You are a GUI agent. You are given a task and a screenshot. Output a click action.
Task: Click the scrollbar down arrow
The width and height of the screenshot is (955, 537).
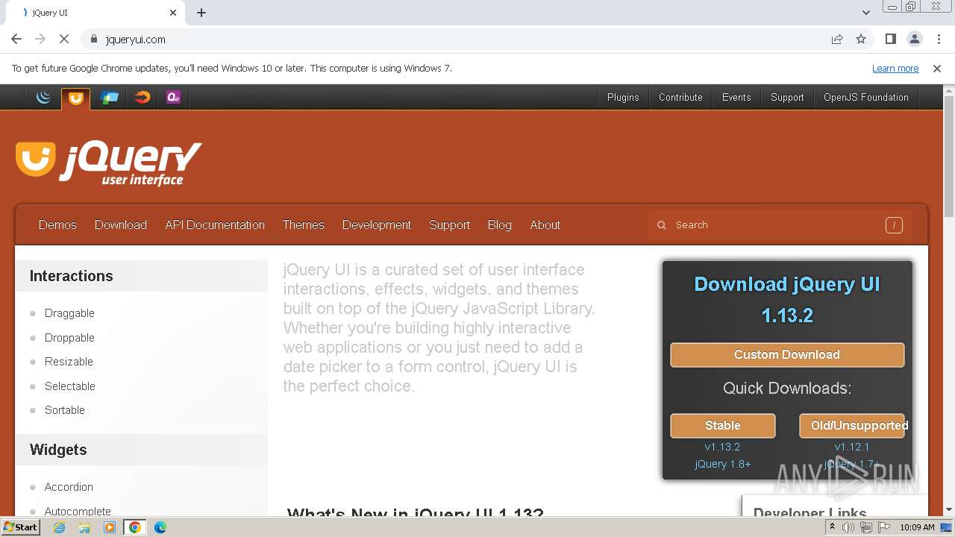point(948,509)
